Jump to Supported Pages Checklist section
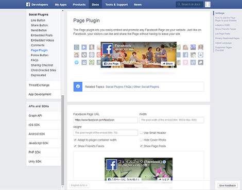The width and height of the screenshot is (242, 190). pyautogui.click(x=223, y=49)
